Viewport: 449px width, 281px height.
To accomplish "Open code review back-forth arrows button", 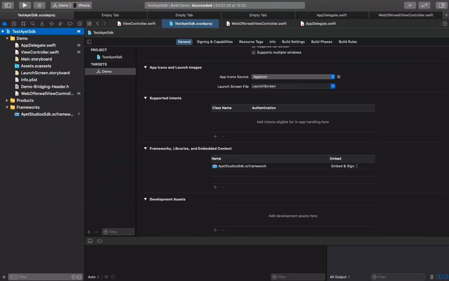I will (424, 5).
